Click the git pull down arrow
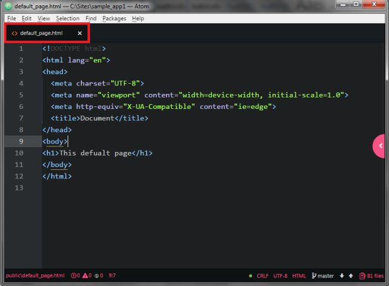Viewport: 389px width, 286px height. point(342,276)
